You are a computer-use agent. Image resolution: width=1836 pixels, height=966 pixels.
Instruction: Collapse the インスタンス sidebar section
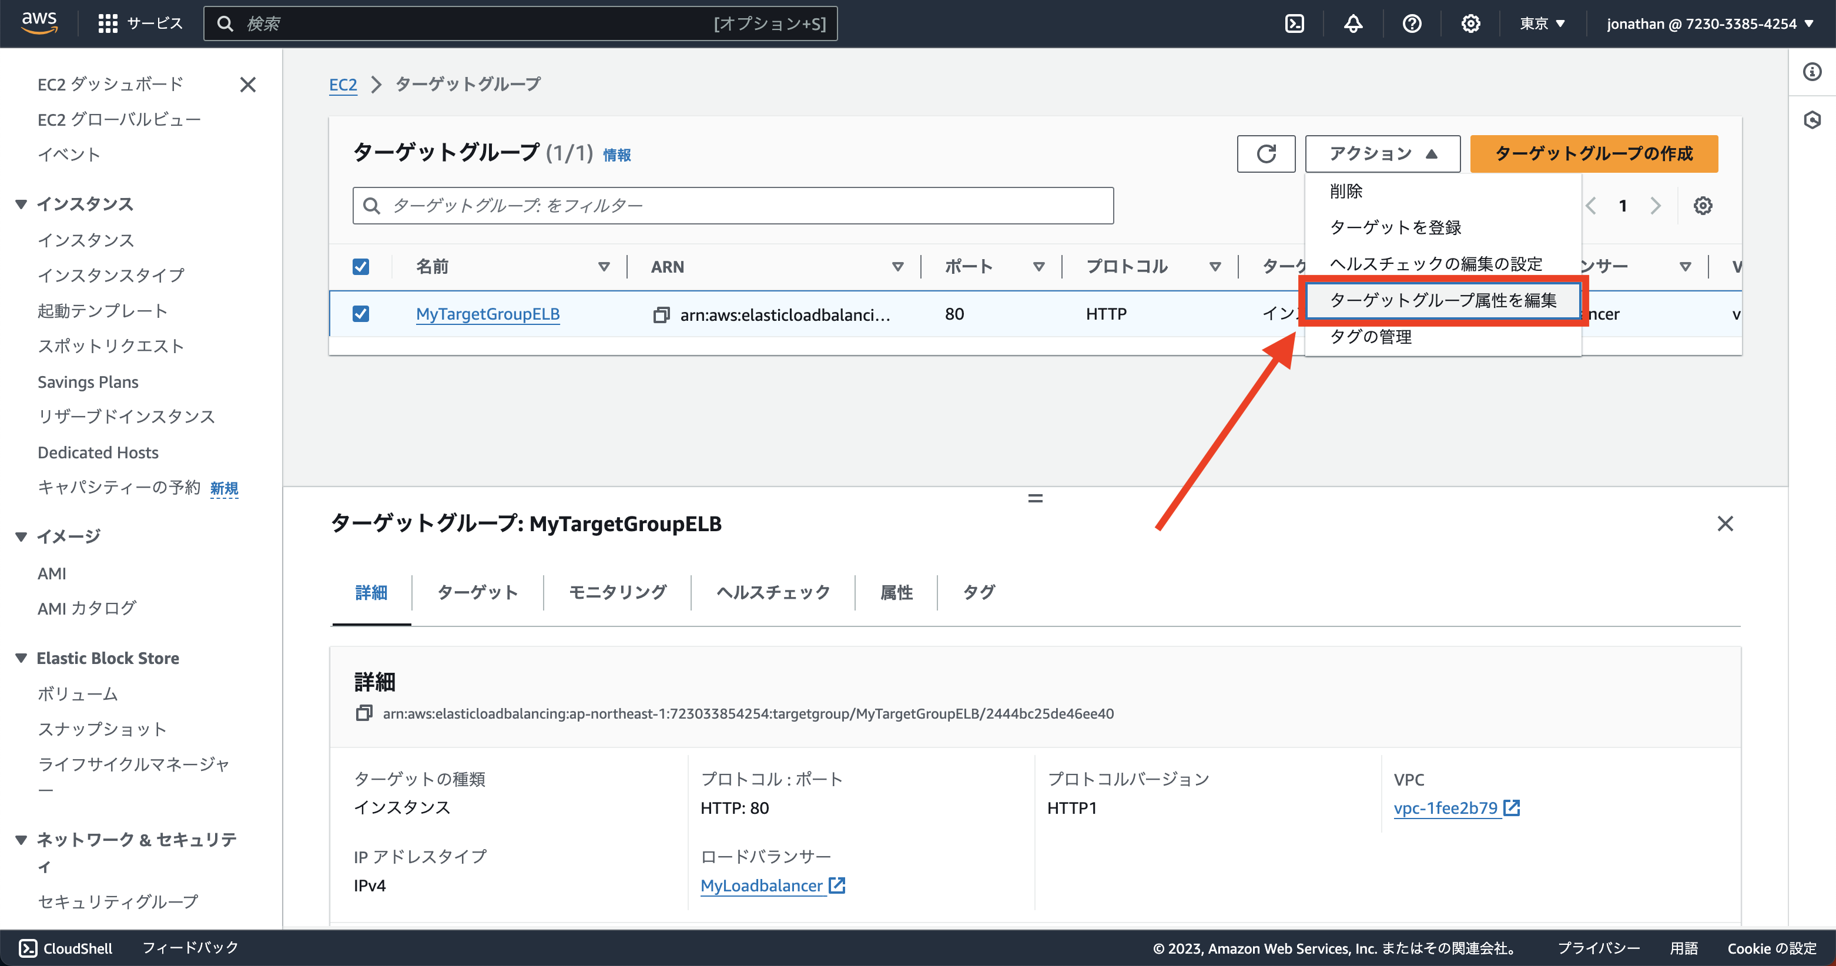pos(21,204)
